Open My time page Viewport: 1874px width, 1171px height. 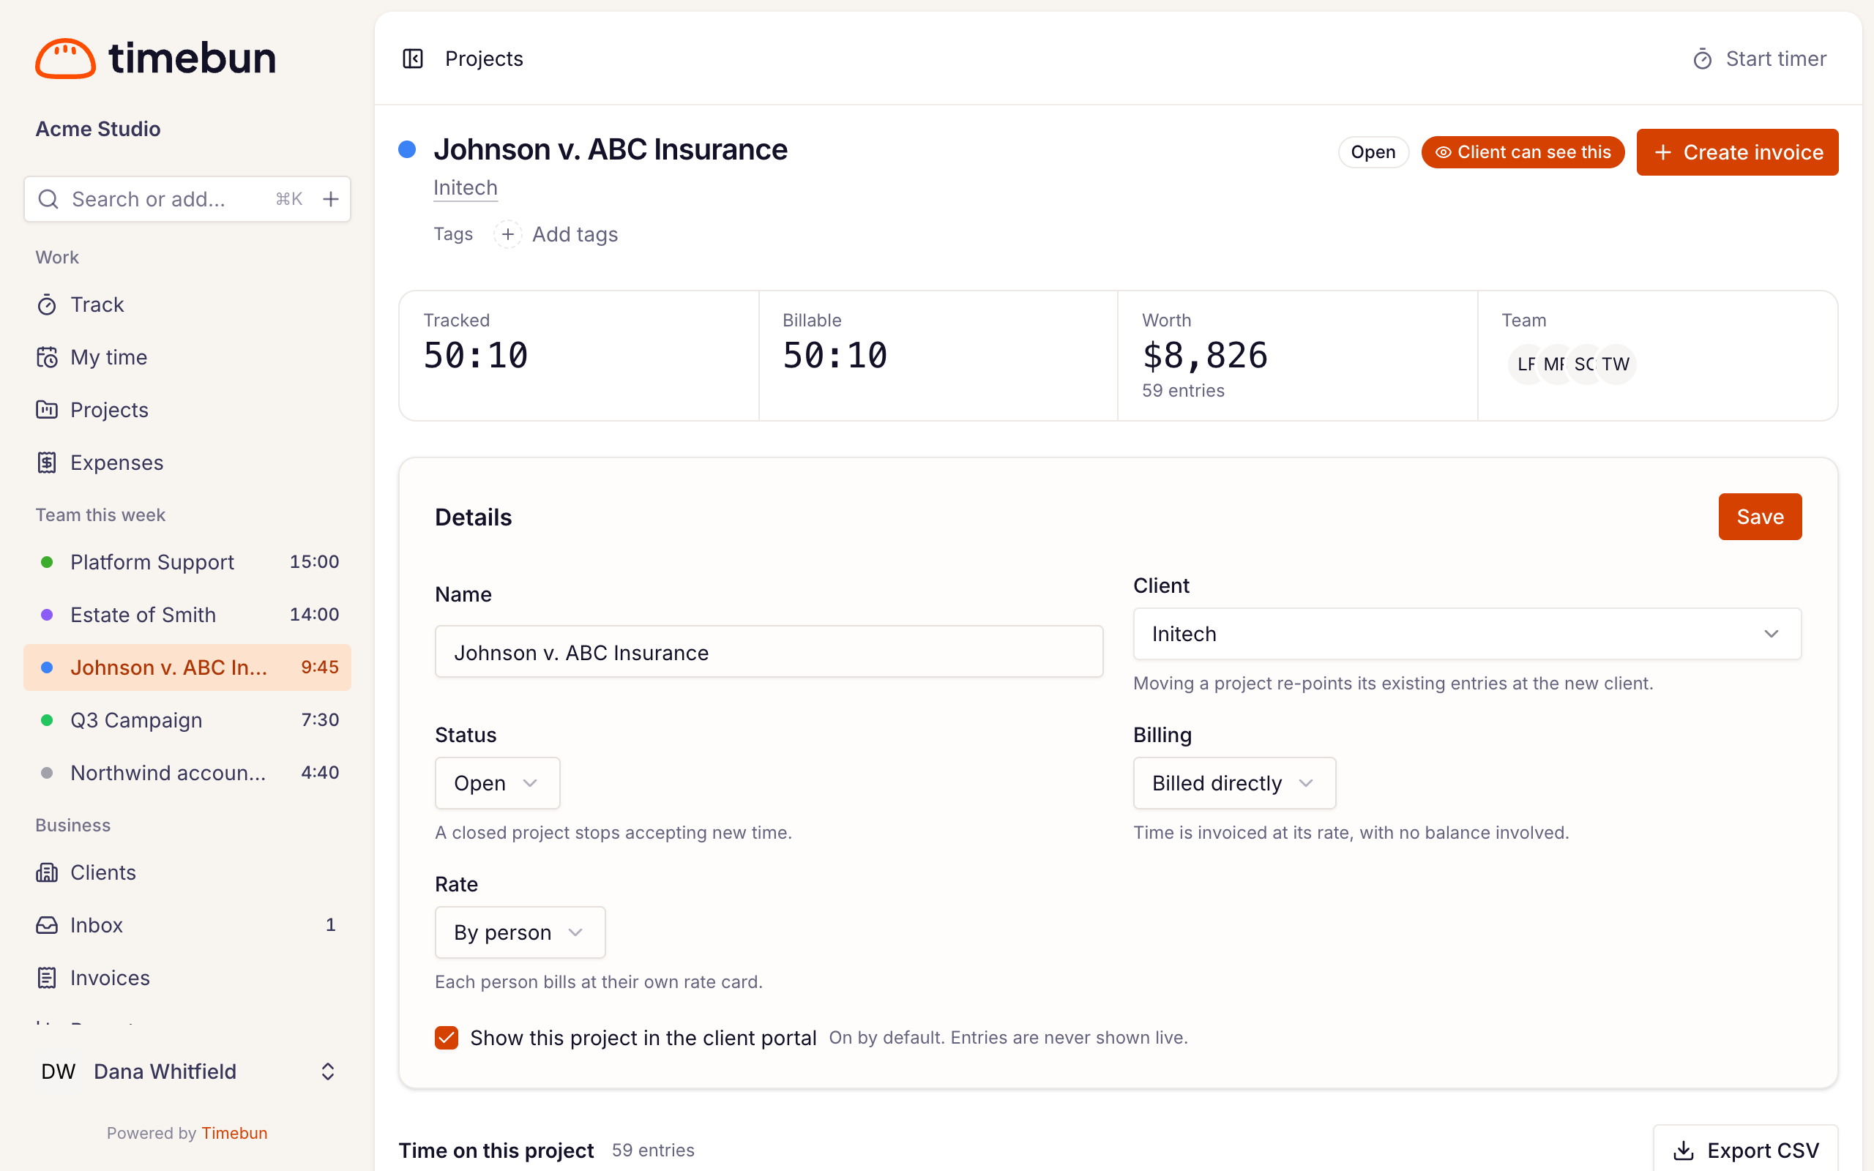[x=187, y=357]
